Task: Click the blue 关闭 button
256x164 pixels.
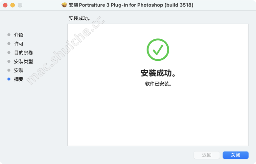Action: (236, 155)
